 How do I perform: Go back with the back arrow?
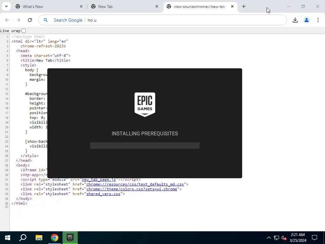pos(7,20)
